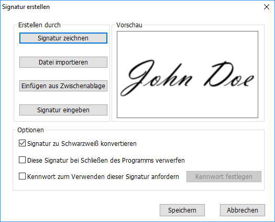Click the Erstellen durch label

click(39, 25)
